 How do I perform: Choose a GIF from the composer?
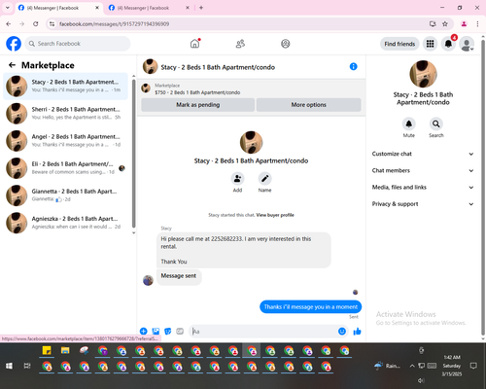(180, 331)
